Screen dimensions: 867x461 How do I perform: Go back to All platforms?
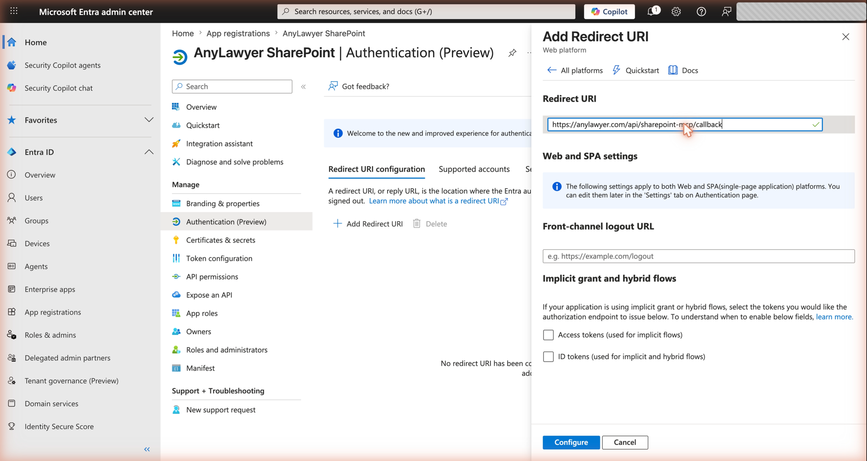coord(575,70)
